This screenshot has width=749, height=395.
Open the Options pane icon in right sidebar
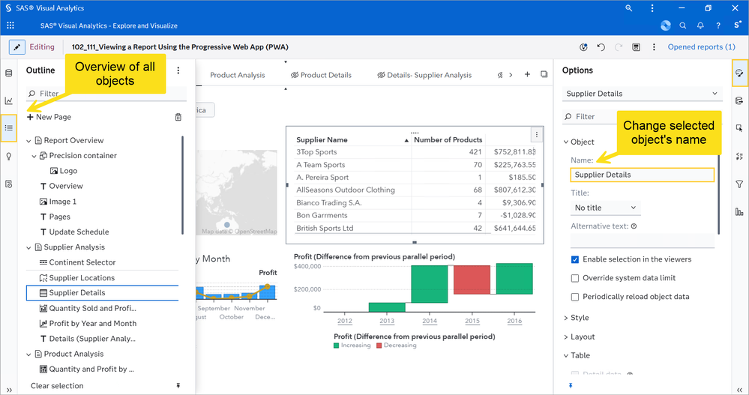739,73
